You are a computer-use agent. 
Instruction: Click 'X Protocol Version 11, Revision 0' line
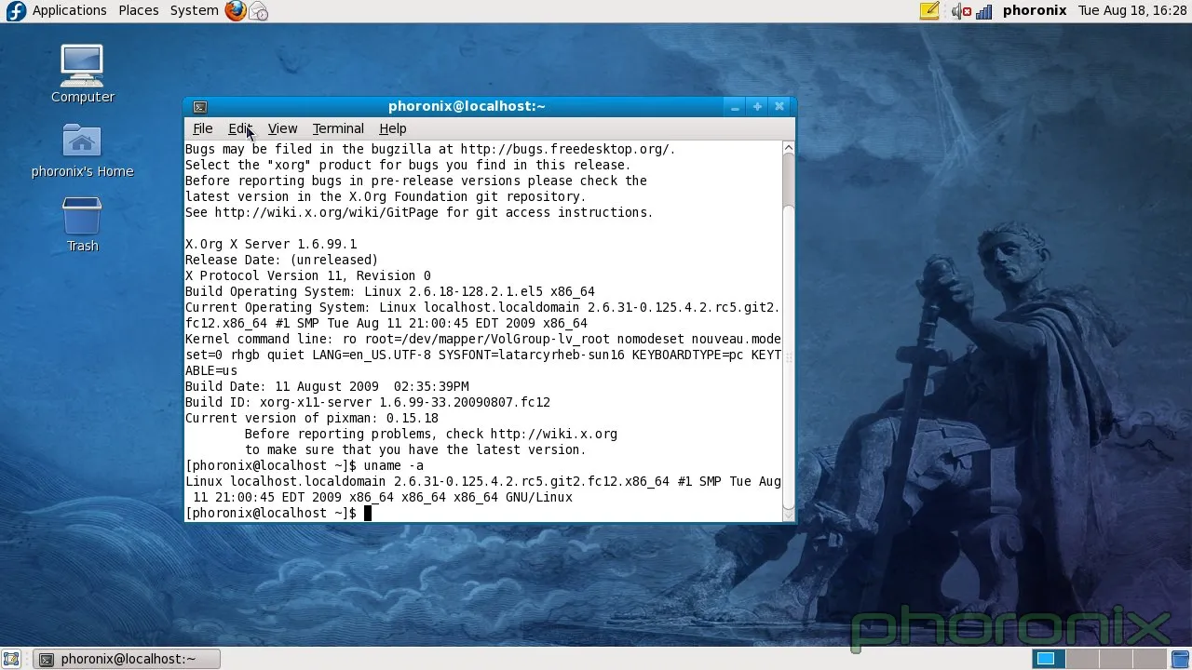tap(308, 275)
